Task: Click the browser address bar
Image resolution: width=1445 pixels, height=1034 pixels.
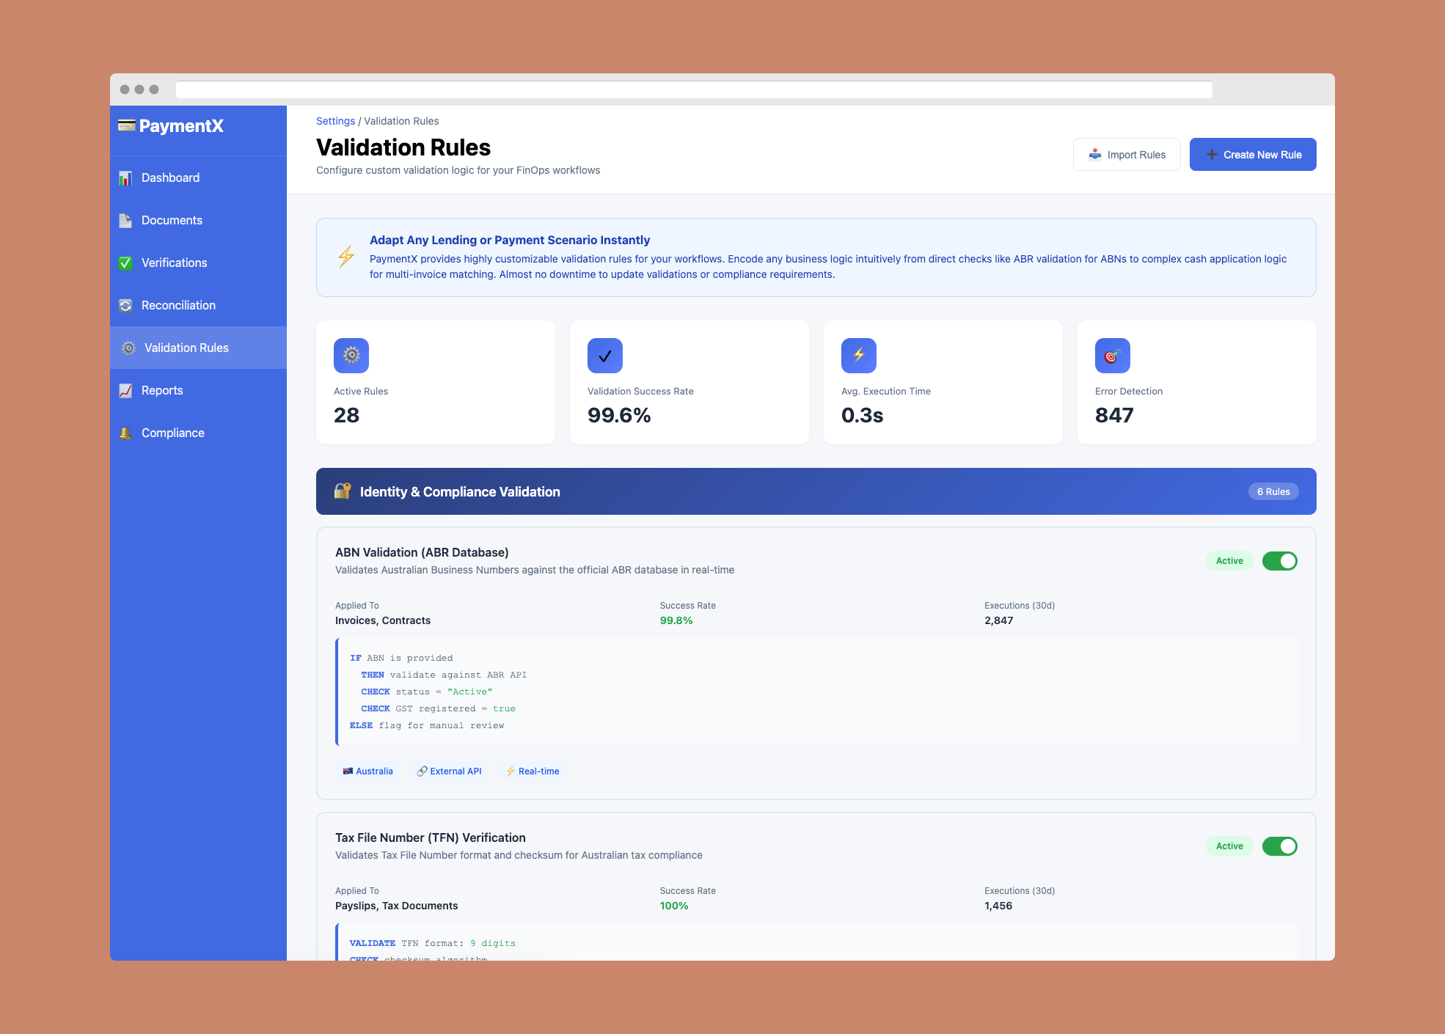Action: pos(693,89)
